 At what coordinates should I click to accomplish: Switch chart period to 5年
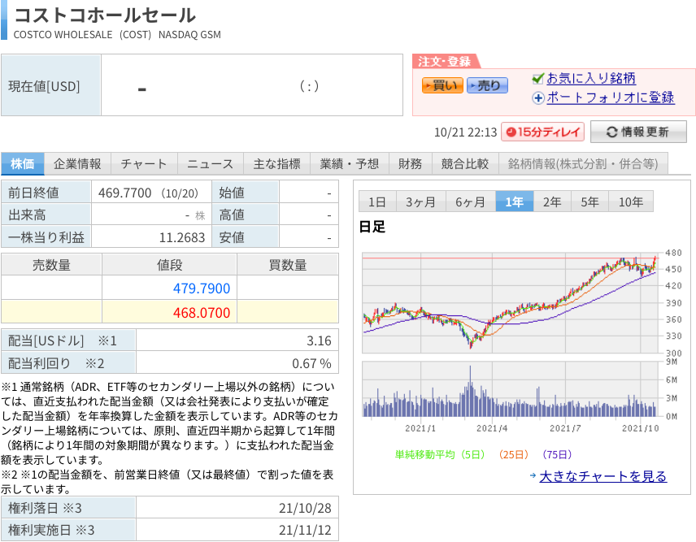[589, 202]
